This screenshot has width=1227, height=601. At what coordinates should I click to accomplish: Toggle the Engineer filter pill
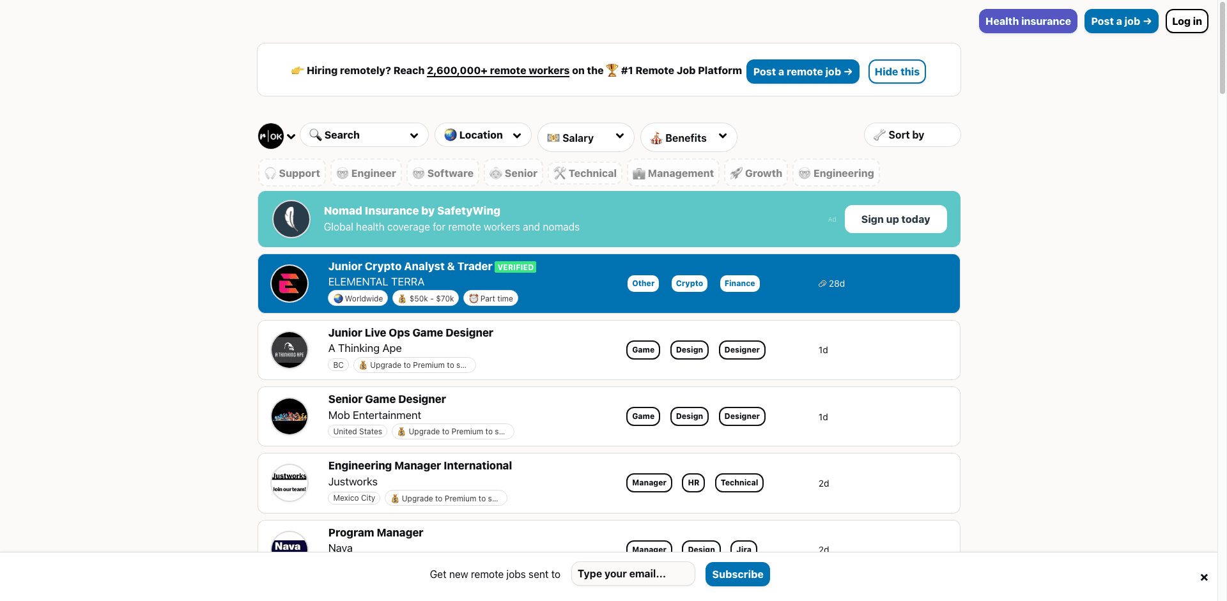click(366, 172)
